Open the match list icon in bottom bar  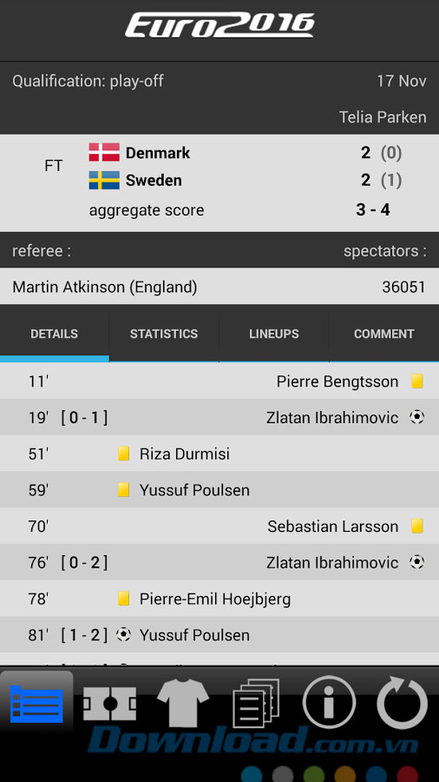(x=36, y=705)
